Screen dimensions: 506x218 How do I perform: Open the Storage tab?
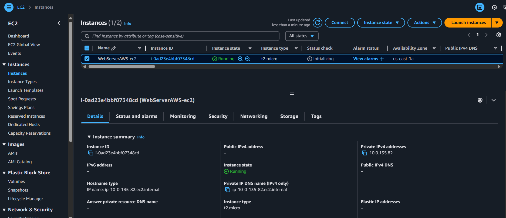pos(289,116)
